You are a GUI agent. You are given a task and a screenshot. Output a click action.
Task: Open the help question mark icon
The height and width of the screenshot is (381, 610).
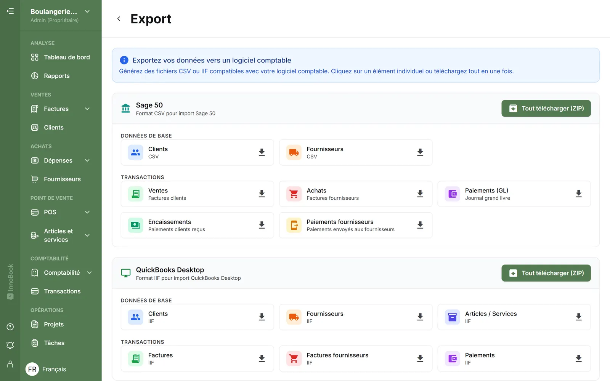pyautogui.click(x=10, y=327)
